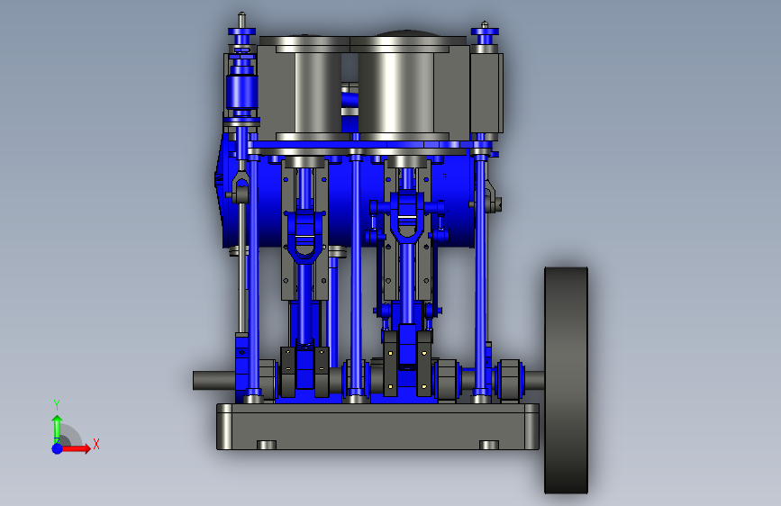Viewport: 781px width, 506px height.
Task: Select the gray base plate of the engine
Action: 377,427
